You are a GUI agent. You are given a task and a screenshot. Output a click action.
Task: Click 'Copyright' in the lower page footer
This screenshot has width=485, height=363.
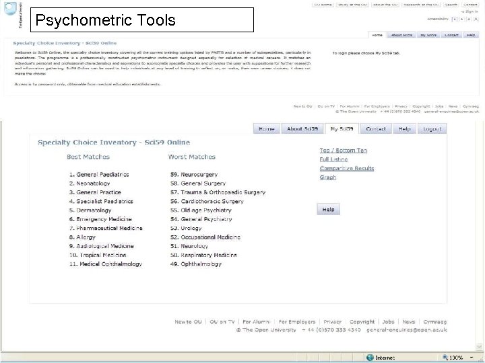[362, 321]
